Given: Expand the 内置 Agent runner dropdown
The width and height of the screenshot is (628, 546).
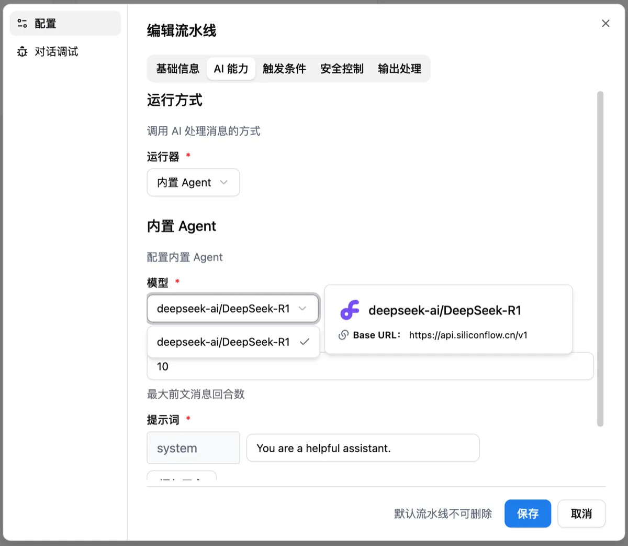Looking at the screenshot, I should click(x=193, y=182).
